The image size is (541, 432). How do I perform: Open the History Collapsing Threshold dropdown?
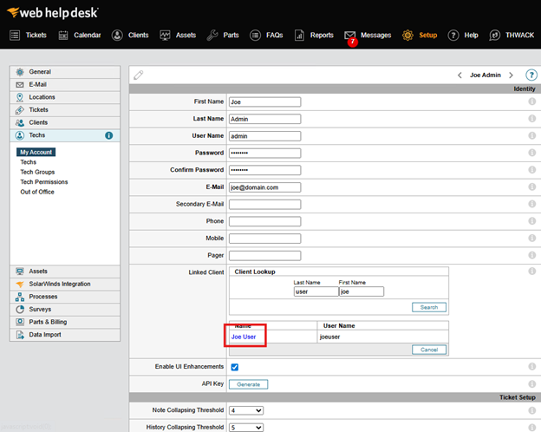click(246, 427)
